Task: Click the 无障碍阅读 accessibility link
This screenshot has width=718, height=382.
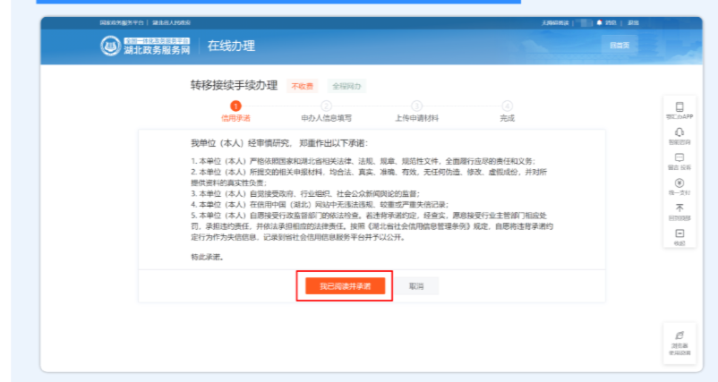Action: (x=555, y=22)
